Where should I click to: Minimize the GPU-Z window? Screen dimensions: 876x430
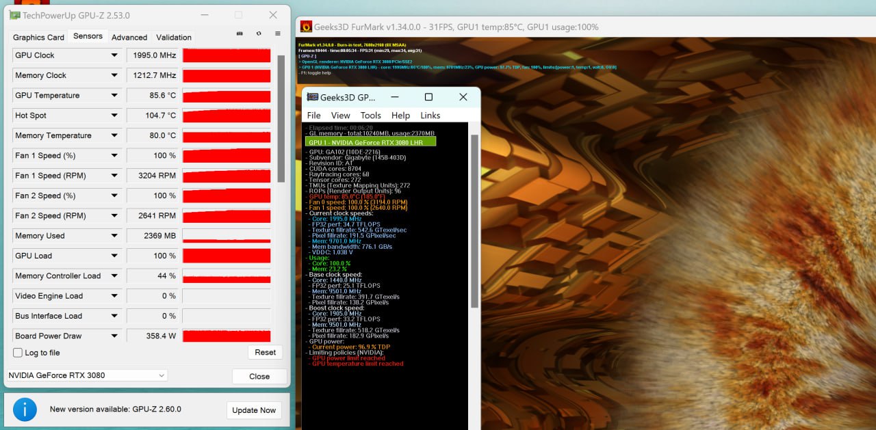pyautogui.click(x=204, y=15)
